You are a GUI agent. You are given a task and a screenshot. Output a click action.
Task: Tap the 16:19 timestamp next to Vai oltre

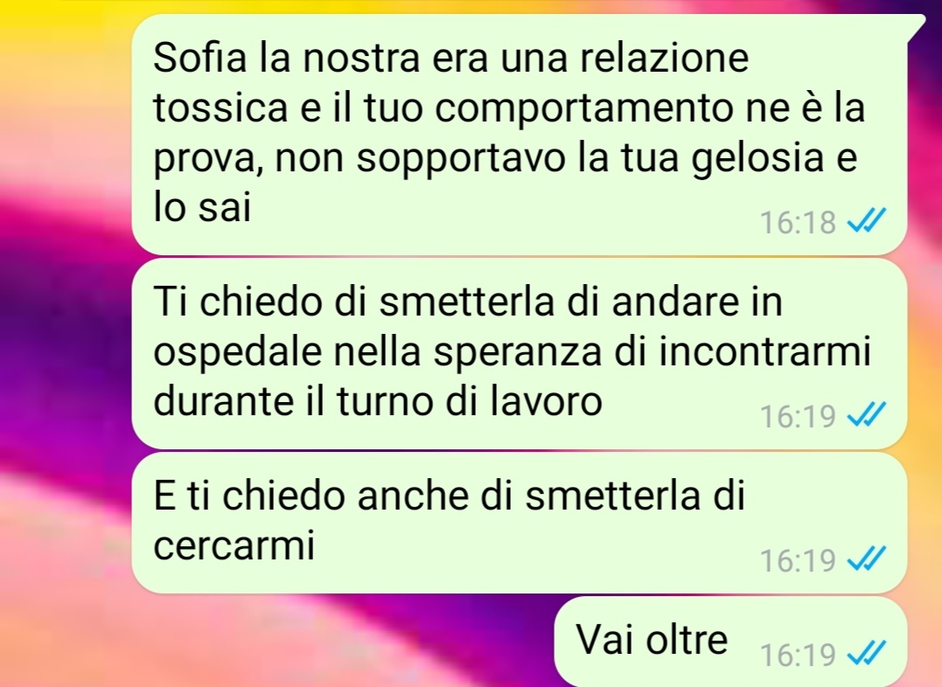(798, 655)
